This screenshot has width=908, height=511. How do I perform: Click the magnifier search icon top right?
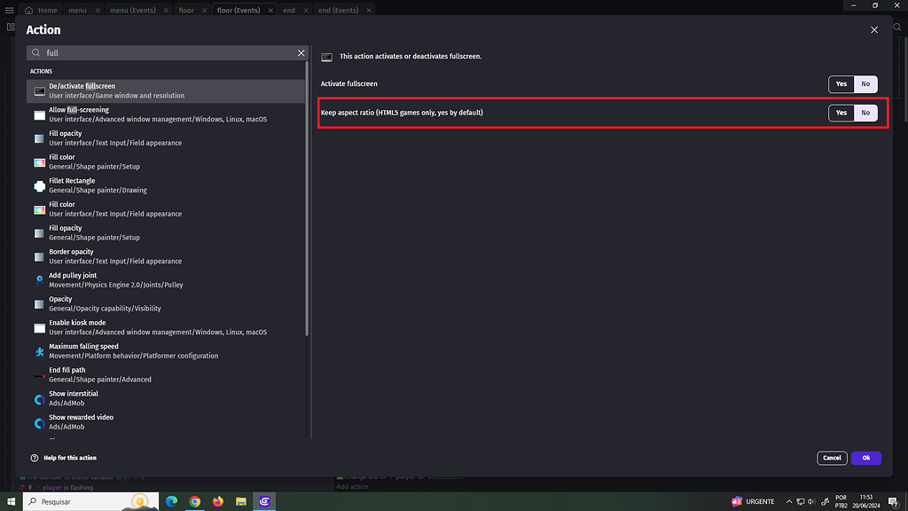(897, 28)
